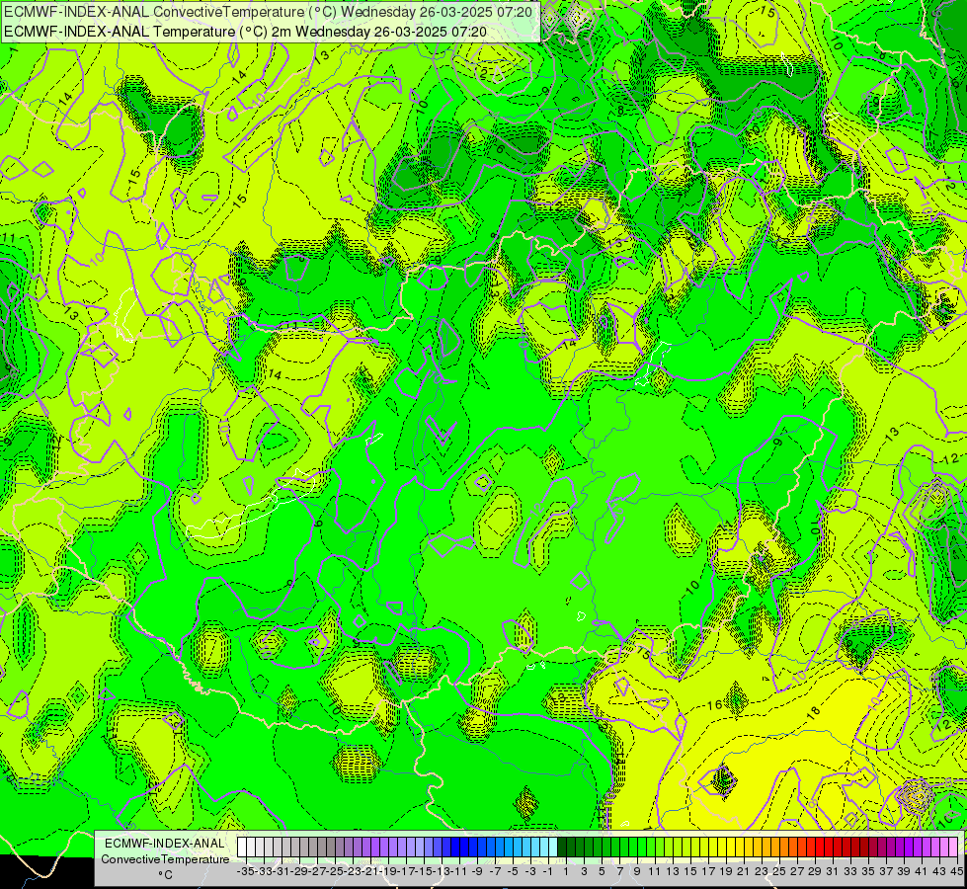
Task: Select the legend's ConvectiveTemperature label
Action: [x=165, y=859]
